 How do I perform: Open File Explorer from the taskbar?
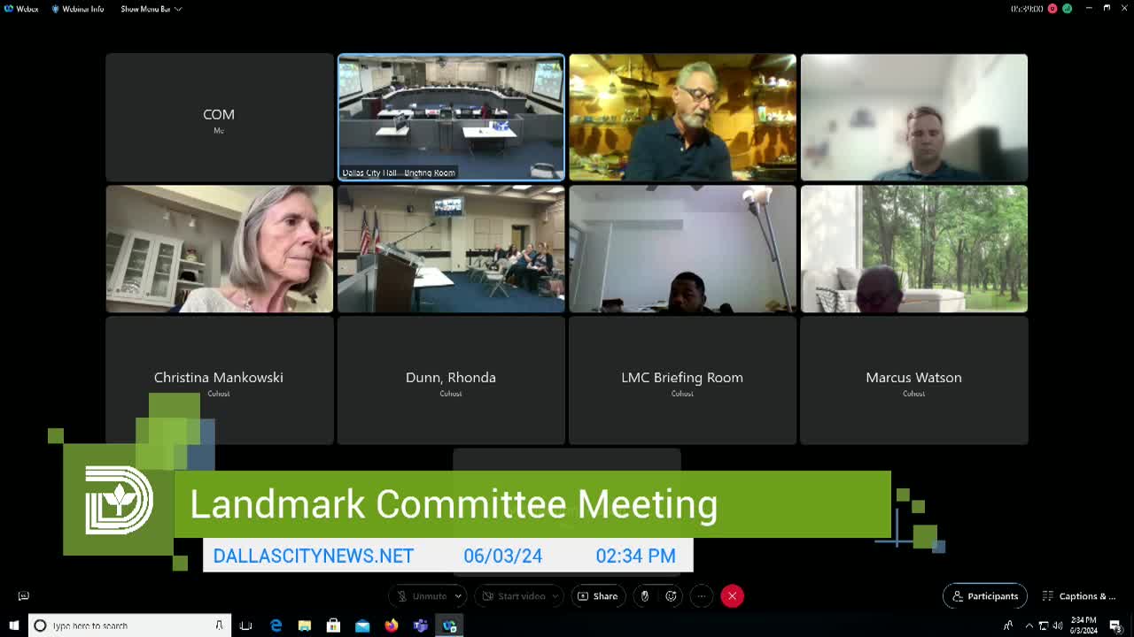[x=305, y=625]
